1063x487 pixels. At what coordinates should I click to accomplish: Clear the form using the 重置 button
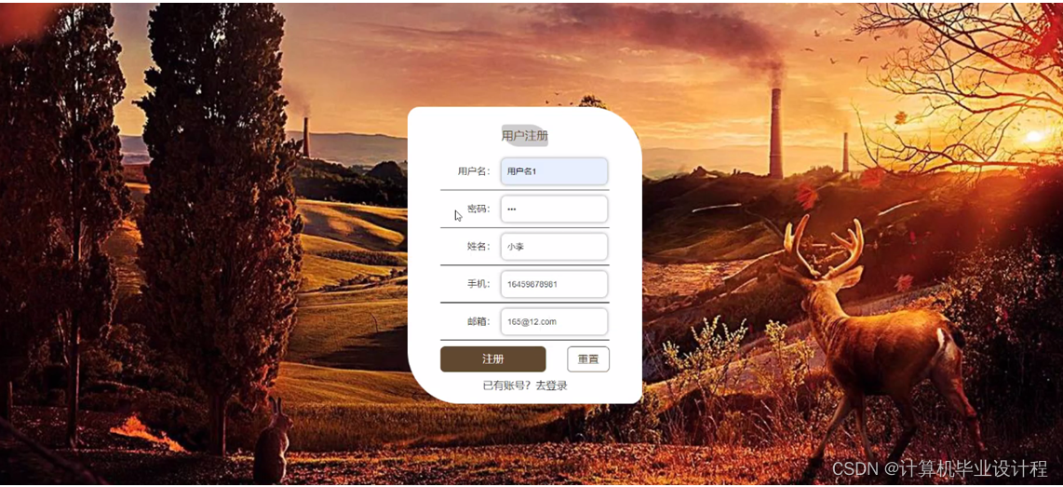tap(587, 359)
